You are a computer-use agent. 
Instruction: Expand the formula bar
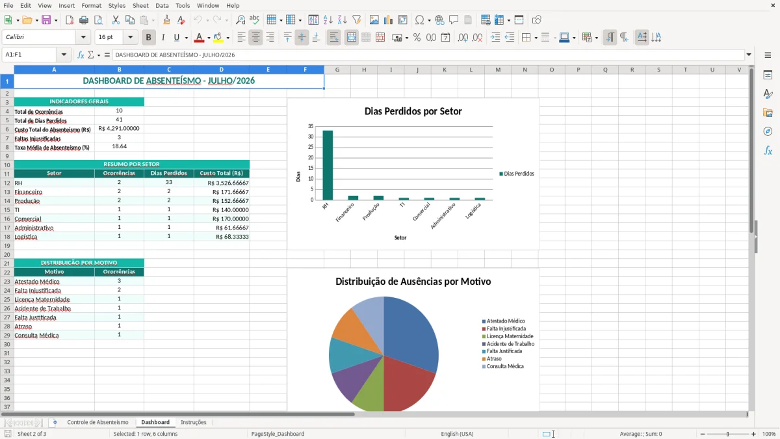pyautogui.click(x=749, y=55)
